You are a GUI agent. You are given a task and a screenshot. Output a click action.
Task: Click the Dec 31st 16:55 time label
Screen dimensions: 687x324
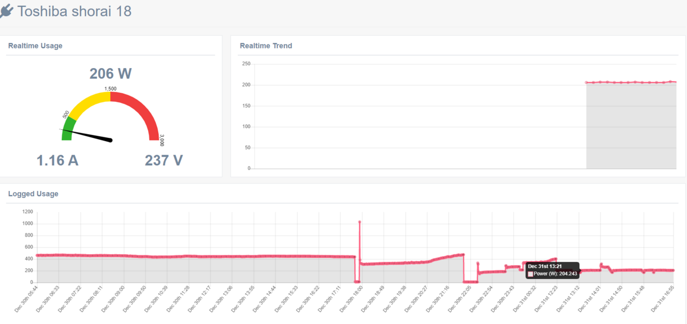pyautogui.click(x=663, y=299)
